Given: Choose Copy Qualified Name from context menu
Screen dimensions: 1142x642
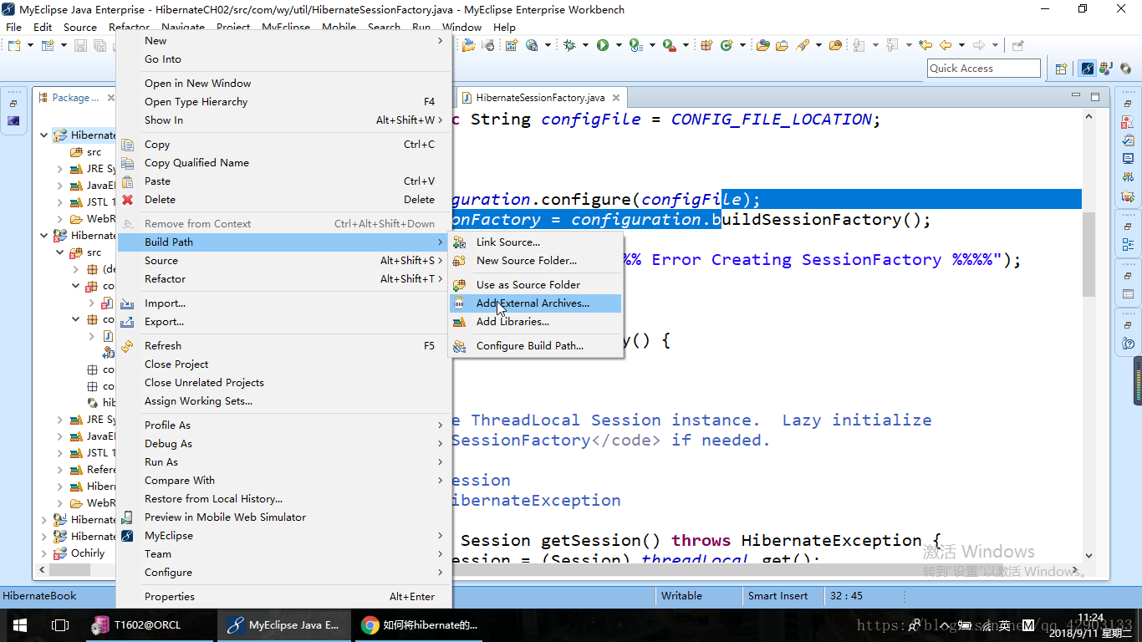Looking at the screenshot, I should 283,163.
